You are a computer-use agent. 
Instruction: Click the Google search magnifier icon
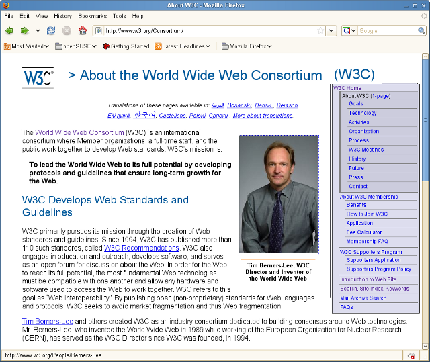[421, 30]
